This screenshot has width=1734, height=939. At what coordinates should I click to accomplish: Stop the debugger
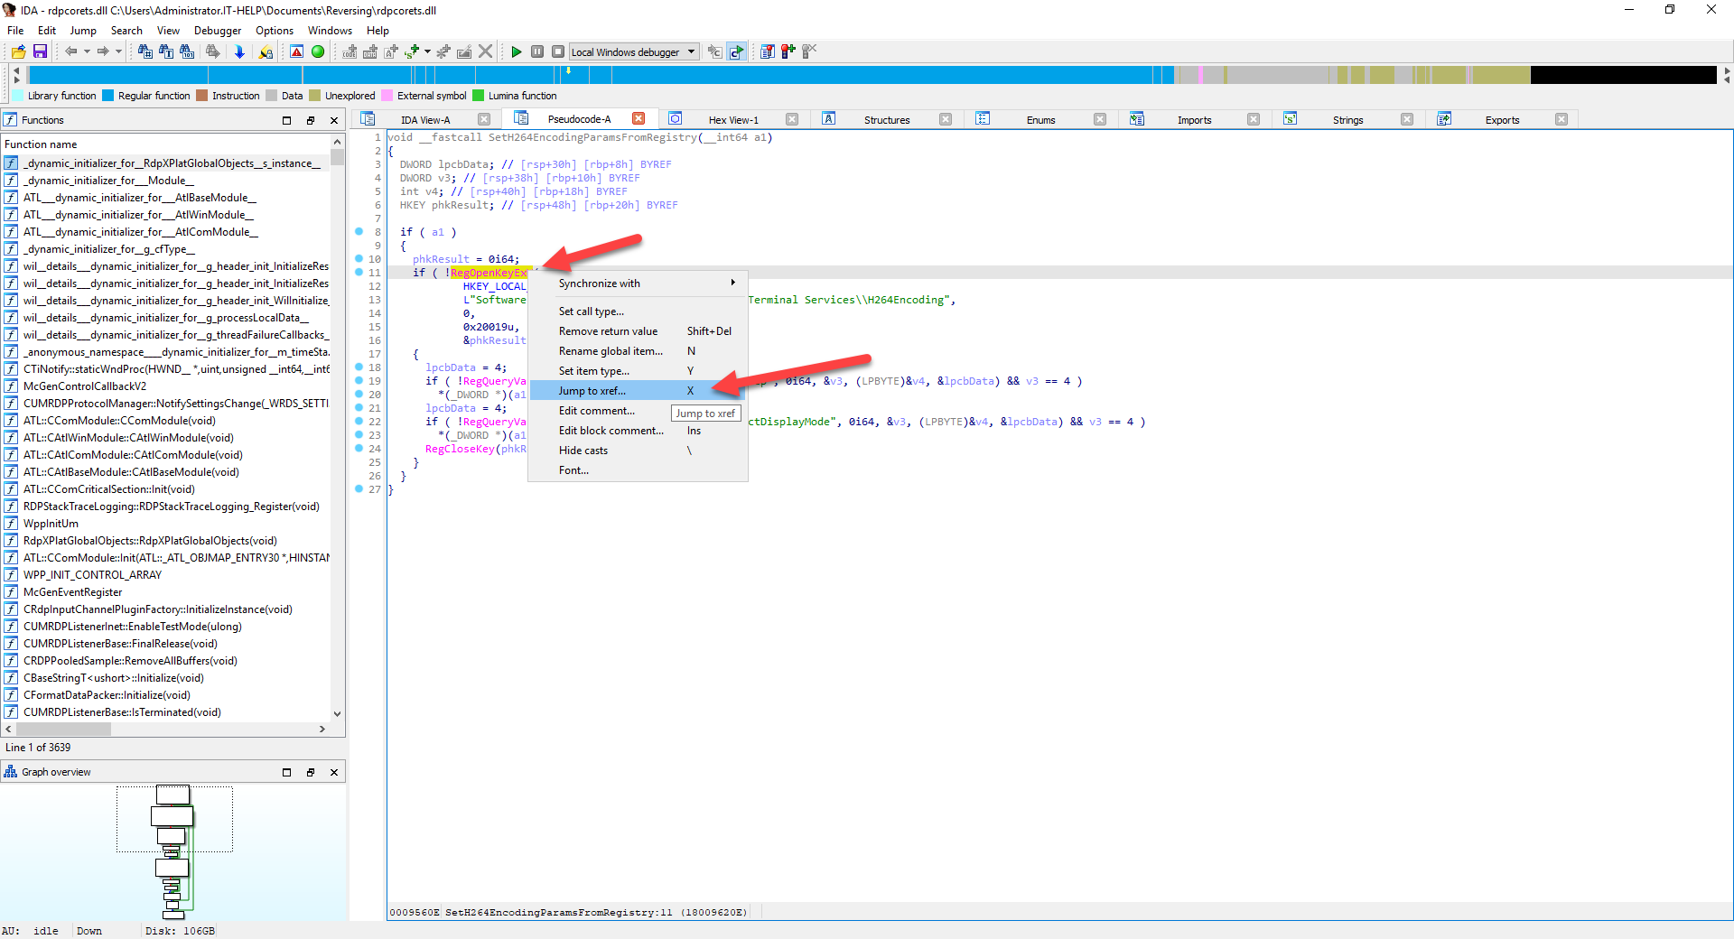pos(559,51)
